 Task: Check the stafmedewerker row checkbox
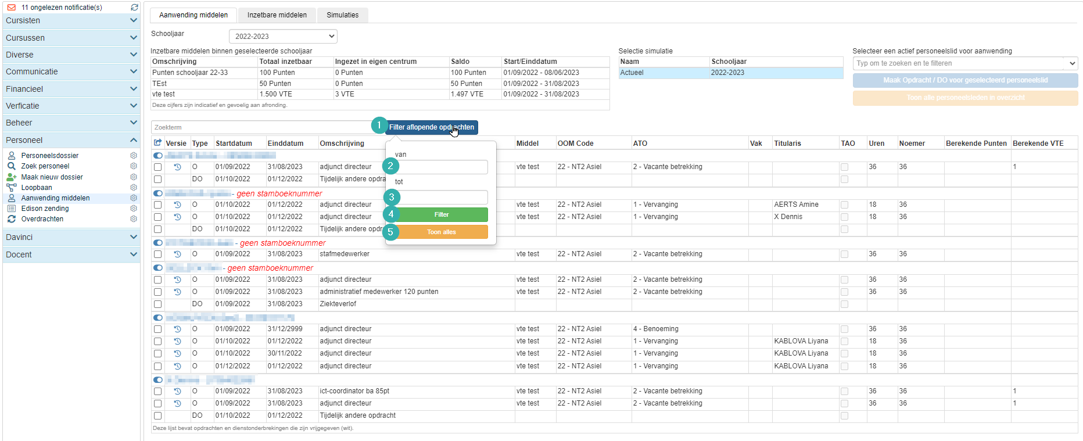coord(157,254)
